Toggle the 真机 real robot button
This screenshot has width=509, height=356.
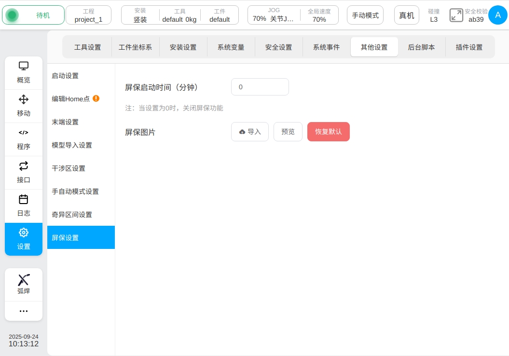pos(406,15)
